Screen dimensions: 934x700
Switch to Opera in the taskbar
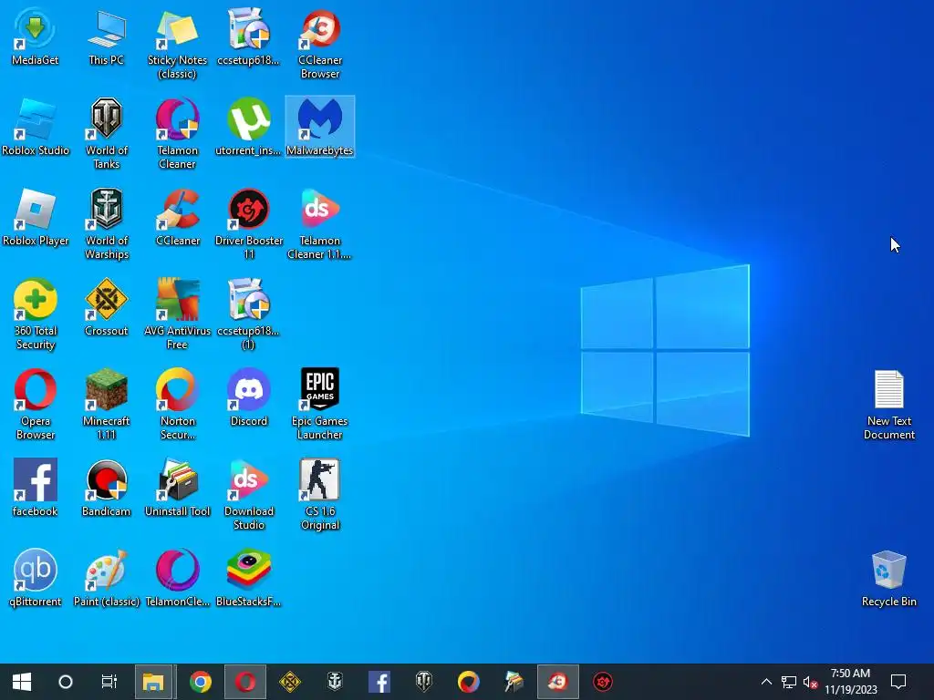245,682
